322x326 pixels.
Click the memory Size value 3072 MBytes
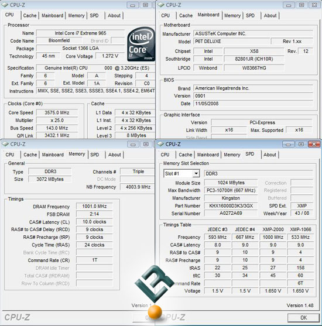[x=50, y=179]
